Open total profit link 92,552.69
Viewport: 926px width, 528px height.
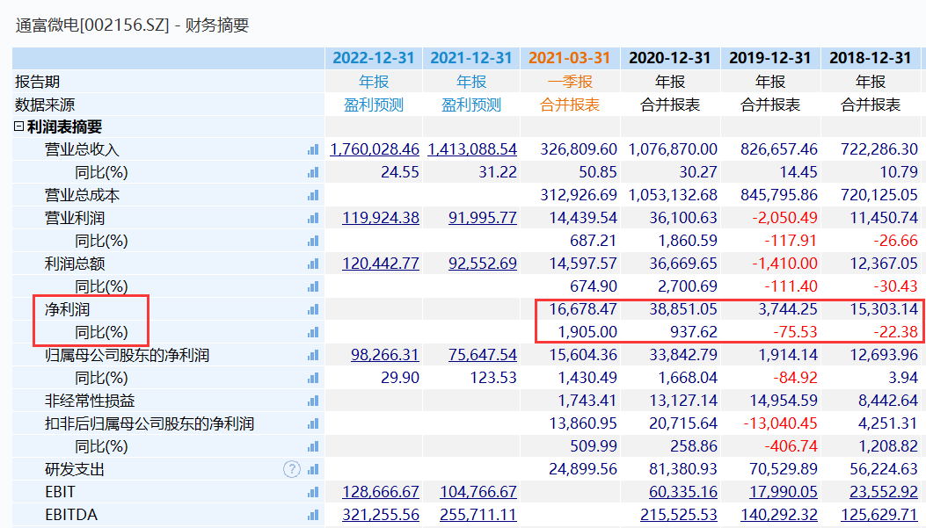[483, 264]
